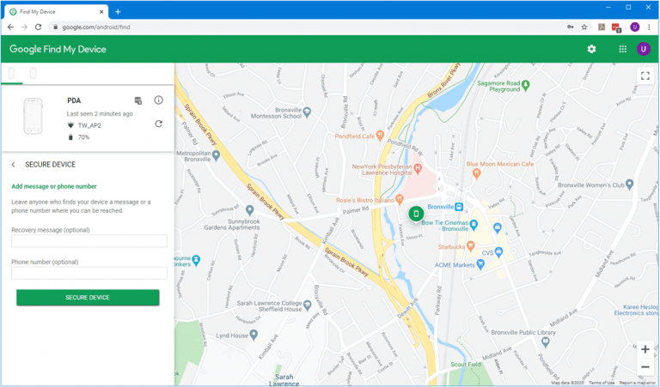Select Blue Moon Mexican Cafe pin
Viewport: 660px width, 387px height.
[x=476, y=172]
